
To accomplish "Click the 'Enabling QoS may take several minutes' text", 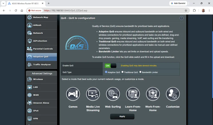I will 139,66.
